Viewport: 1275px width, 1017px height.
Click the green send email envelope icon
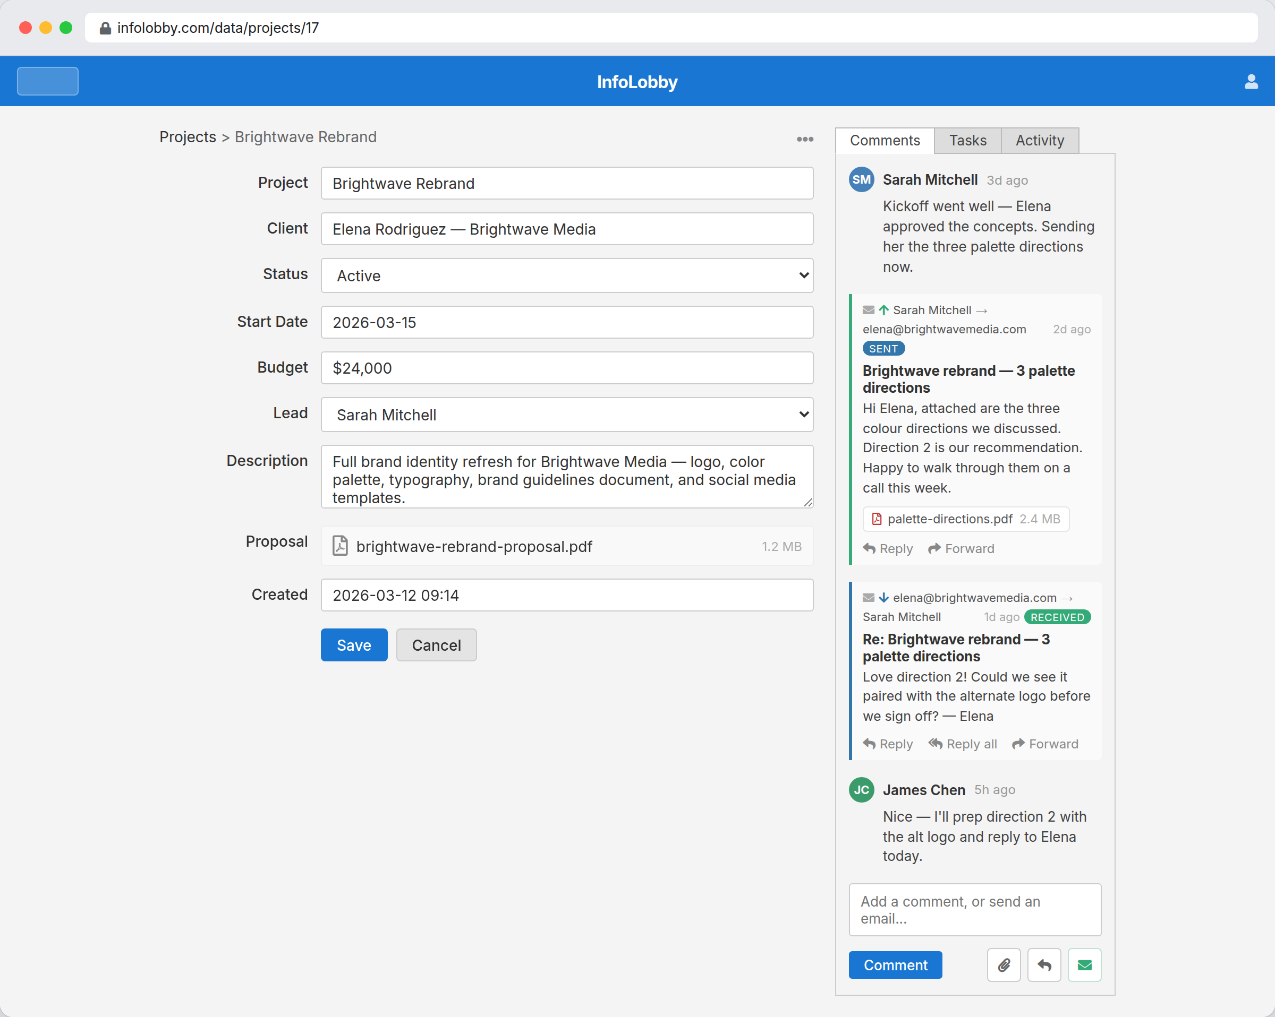[x=1084, y=965]
